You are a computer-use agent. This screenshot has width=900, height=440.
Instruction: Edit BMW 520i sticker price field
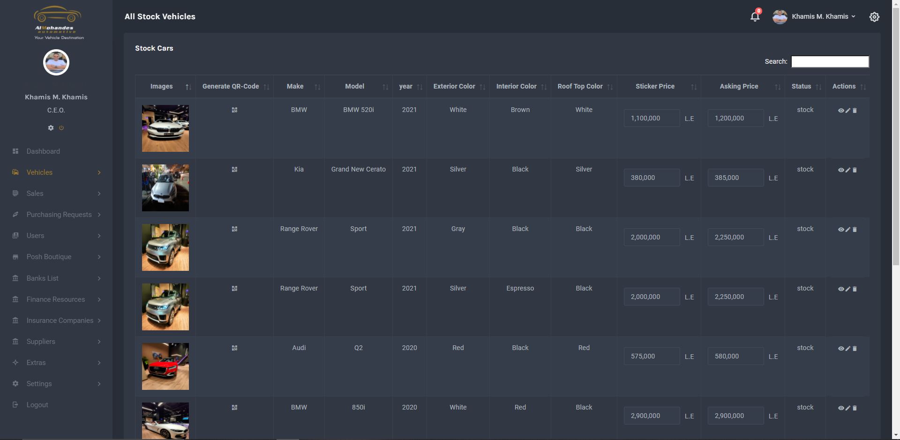(x=652, y=118)
